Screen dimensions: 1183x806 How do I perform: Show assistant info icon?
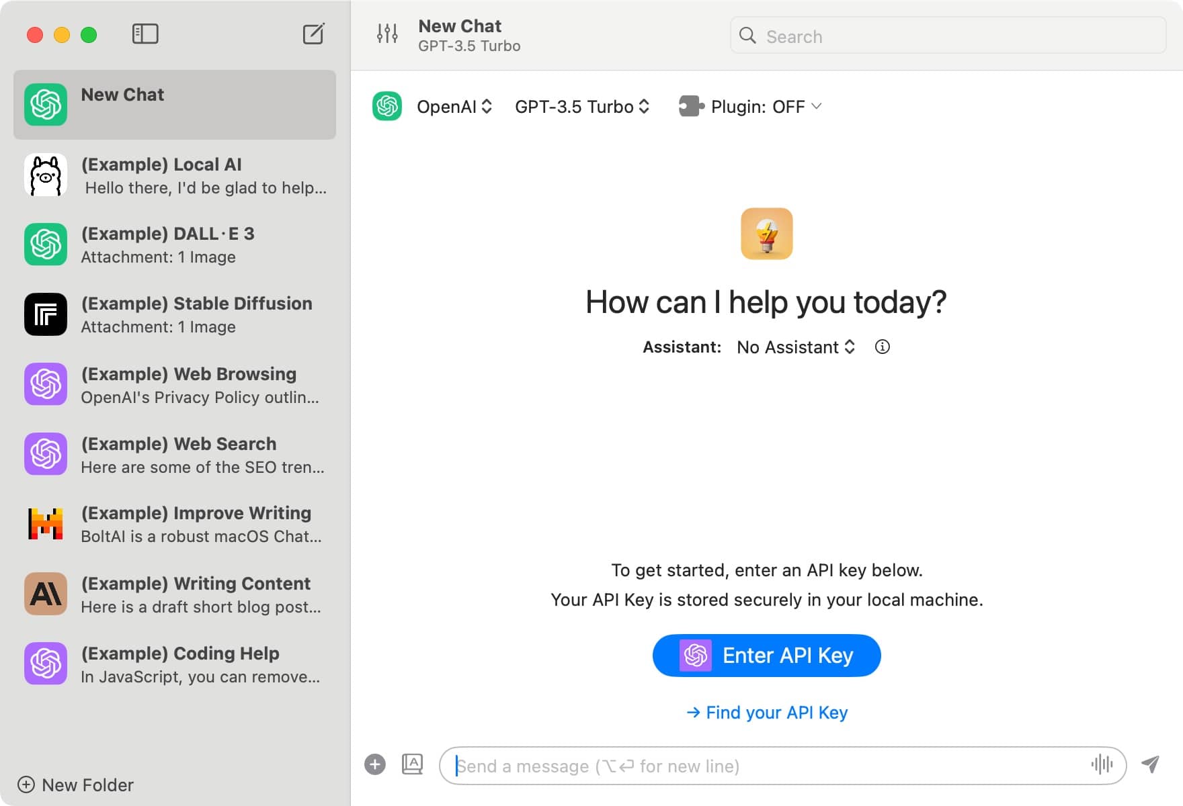[883, 347]
